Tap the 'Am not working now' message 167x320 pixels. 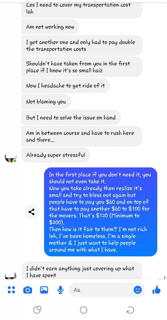(x=50, y=27)
